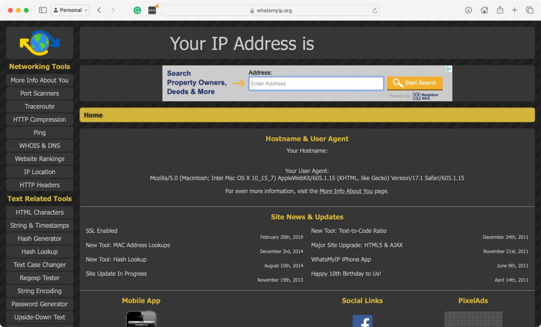Open the Home page via toolbar icon
The height and width of the screenshot is (327, 541).
(x=484, y=10)
